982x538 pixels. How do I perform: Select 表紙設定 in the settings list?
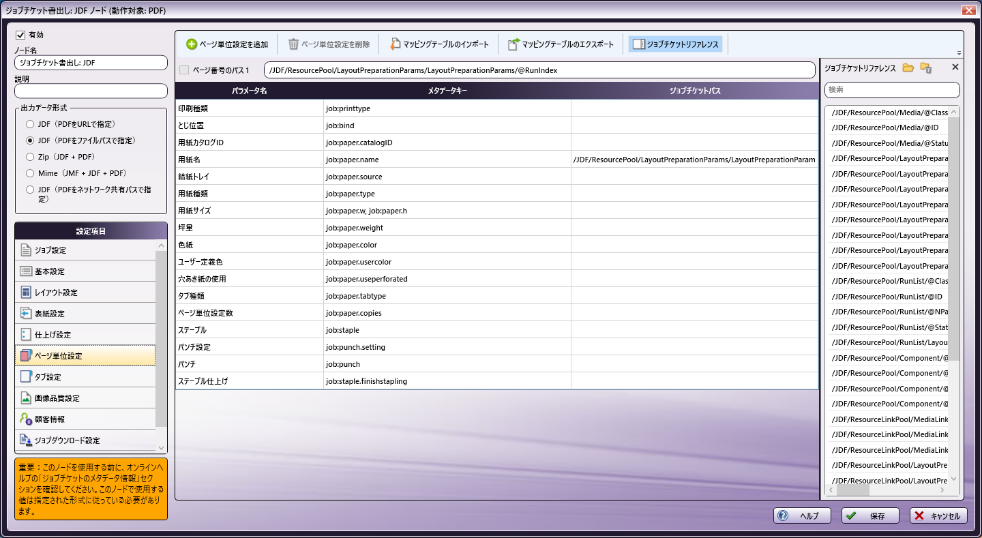[85, 314]
